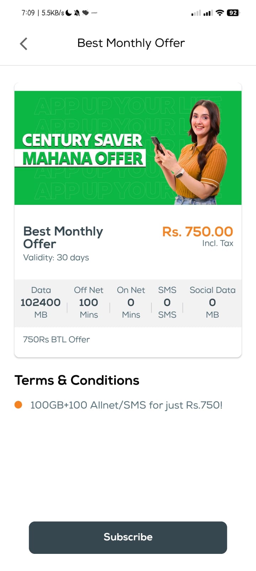Tap the Data 102400 MB cell
Viewport: 256px width, 571px height.
click(41, 303)
